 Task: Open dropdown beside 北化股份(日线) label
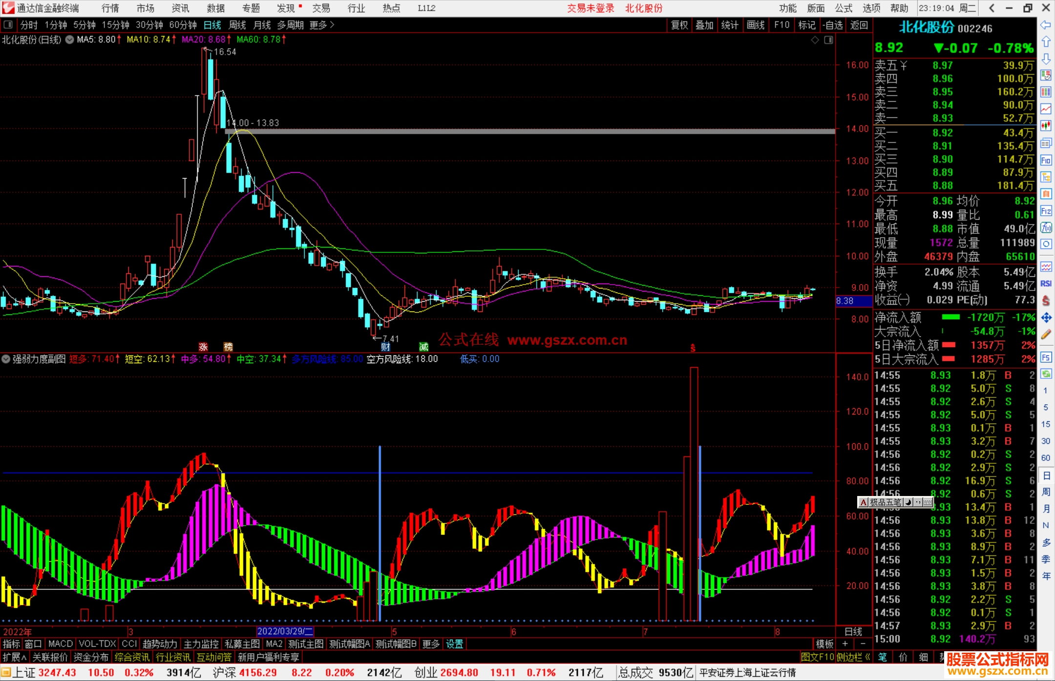pos(69,40)
